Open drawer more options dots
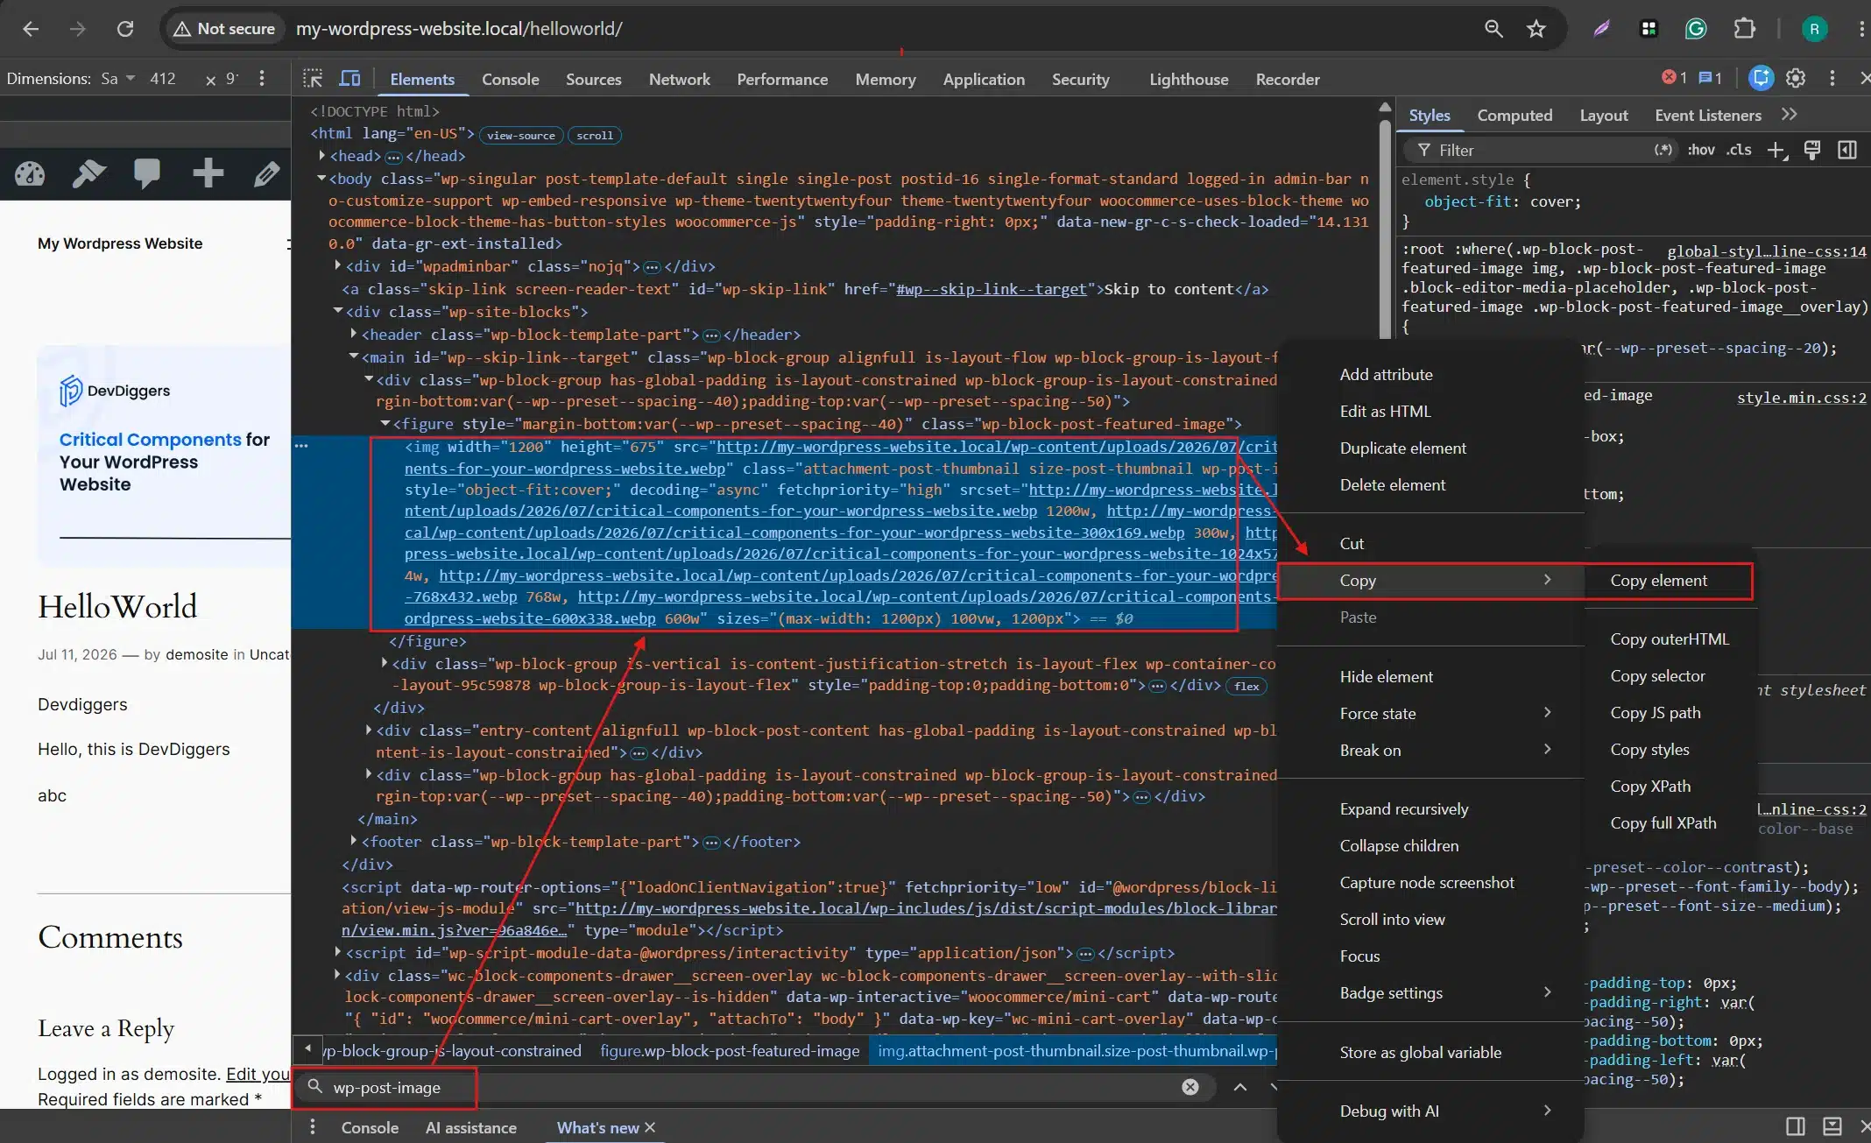The width and height of the screenshot is (1871, 1143). (x=313, y=1127)
